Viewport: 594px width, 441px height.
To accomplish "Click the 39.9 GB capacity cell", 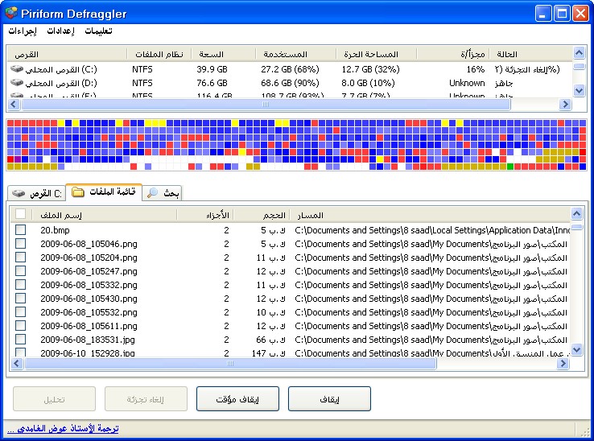I will (x=212, y=69).
